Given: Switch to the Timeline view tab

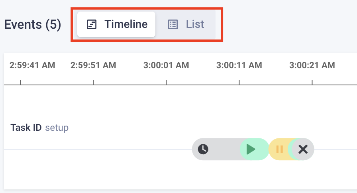Looking at the screenshot, I should (116, 24).
